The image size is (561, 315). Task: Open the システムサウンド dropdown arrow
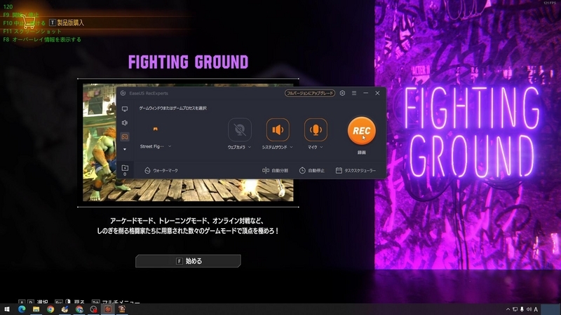pos(291,147)
